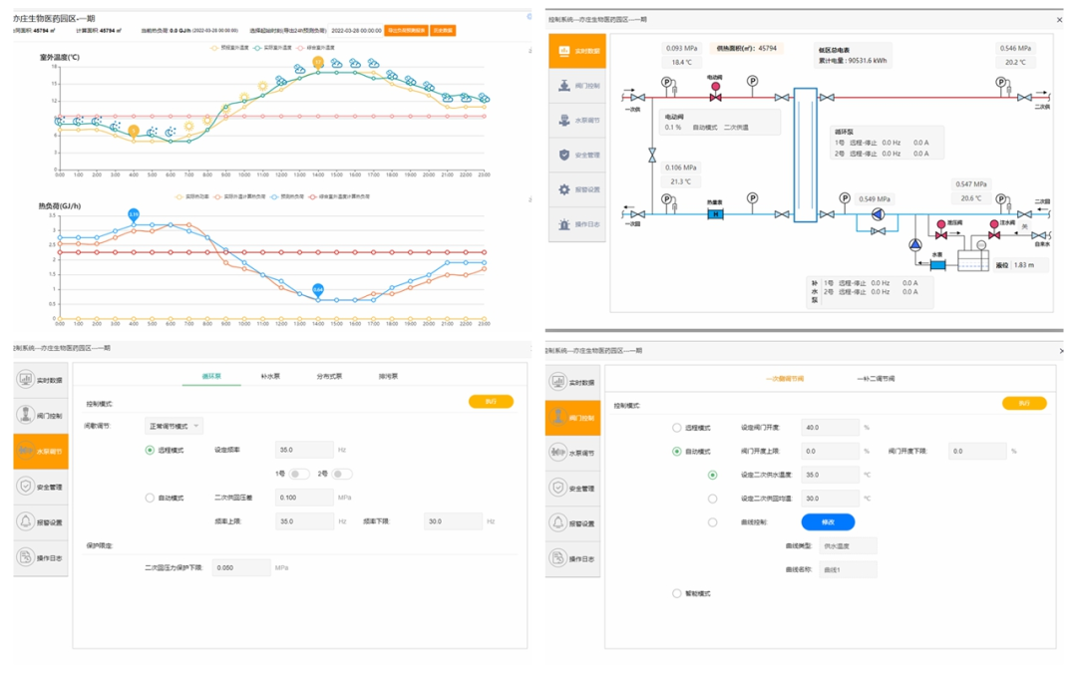The height and width of the screenshot is (673, 1077).
Task: Open 报警设置 gear in the schematic panel sidebar
Action: pos(577,189)
